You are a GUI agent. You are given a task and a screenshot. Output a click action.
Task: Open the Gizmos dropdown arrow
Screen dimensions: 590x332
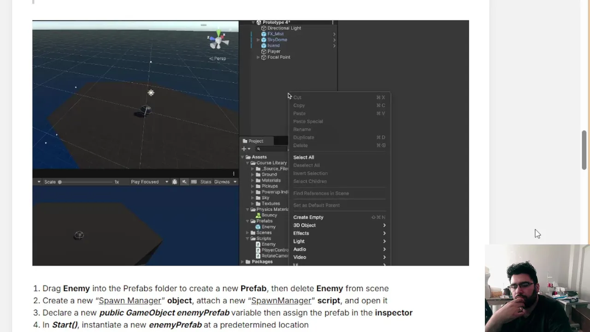point(235,182)
